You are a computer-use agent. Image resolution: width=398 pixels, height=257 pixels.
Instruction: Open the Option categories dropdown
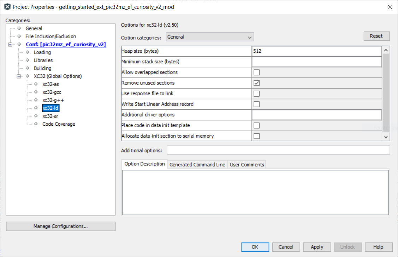click(x=210, y=37)
